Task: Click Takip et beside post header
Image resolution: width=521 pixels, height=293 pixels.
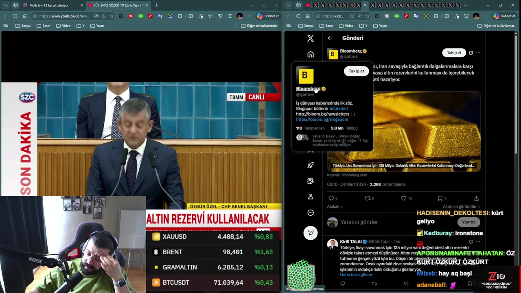Action: 454,53
